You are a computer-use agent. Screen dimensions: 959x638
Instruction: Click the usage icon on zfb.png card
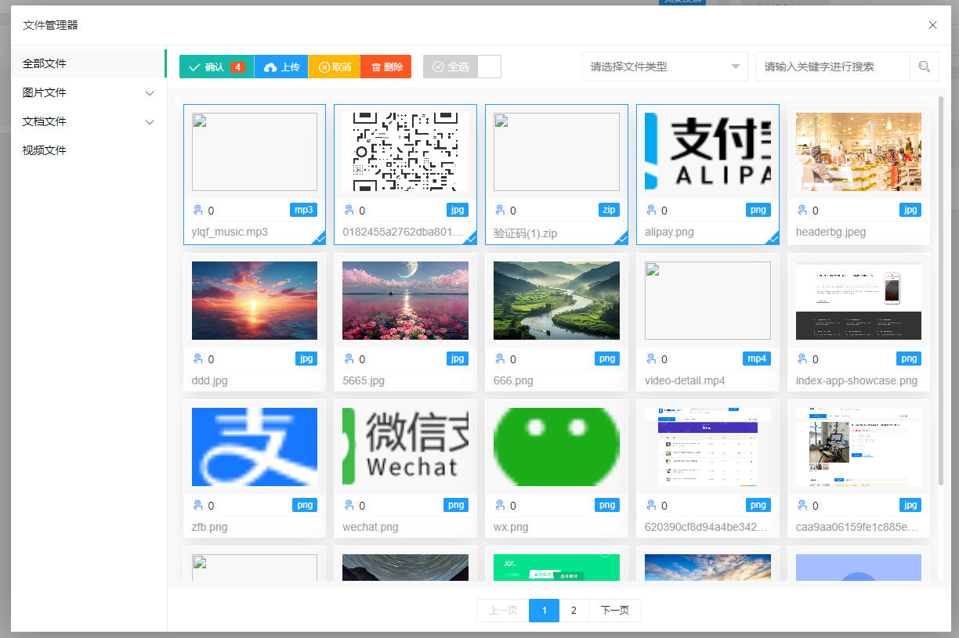pyautogui.click(x=197, y=506)
